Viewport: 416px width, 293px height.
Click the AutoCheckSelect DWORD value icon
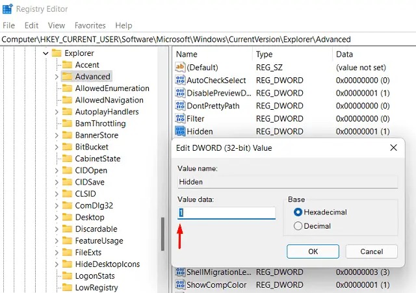pos(180,81)
